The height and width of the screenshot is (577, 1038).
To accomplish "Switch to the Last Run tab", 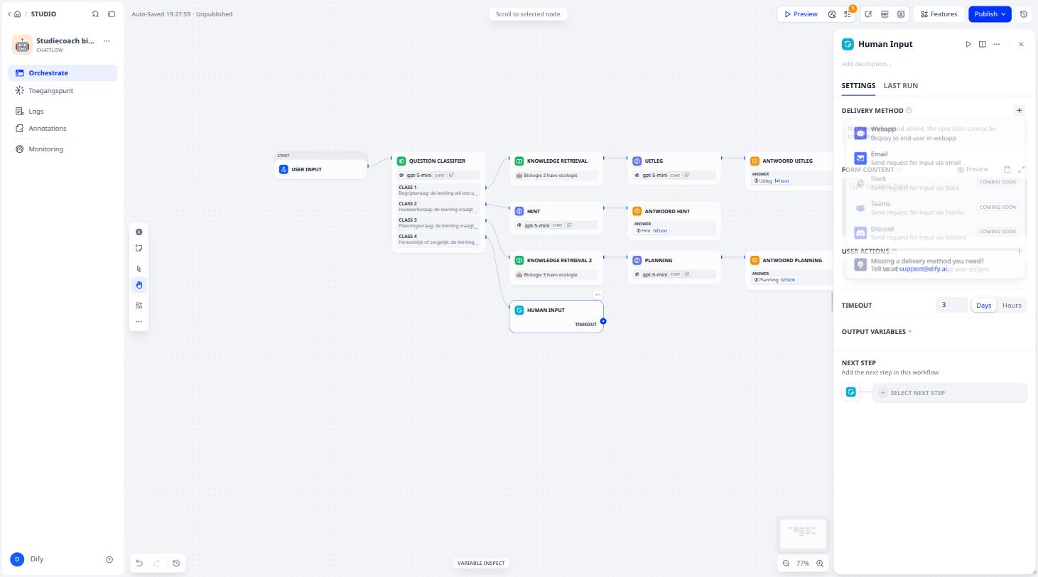I will [901, 86].
